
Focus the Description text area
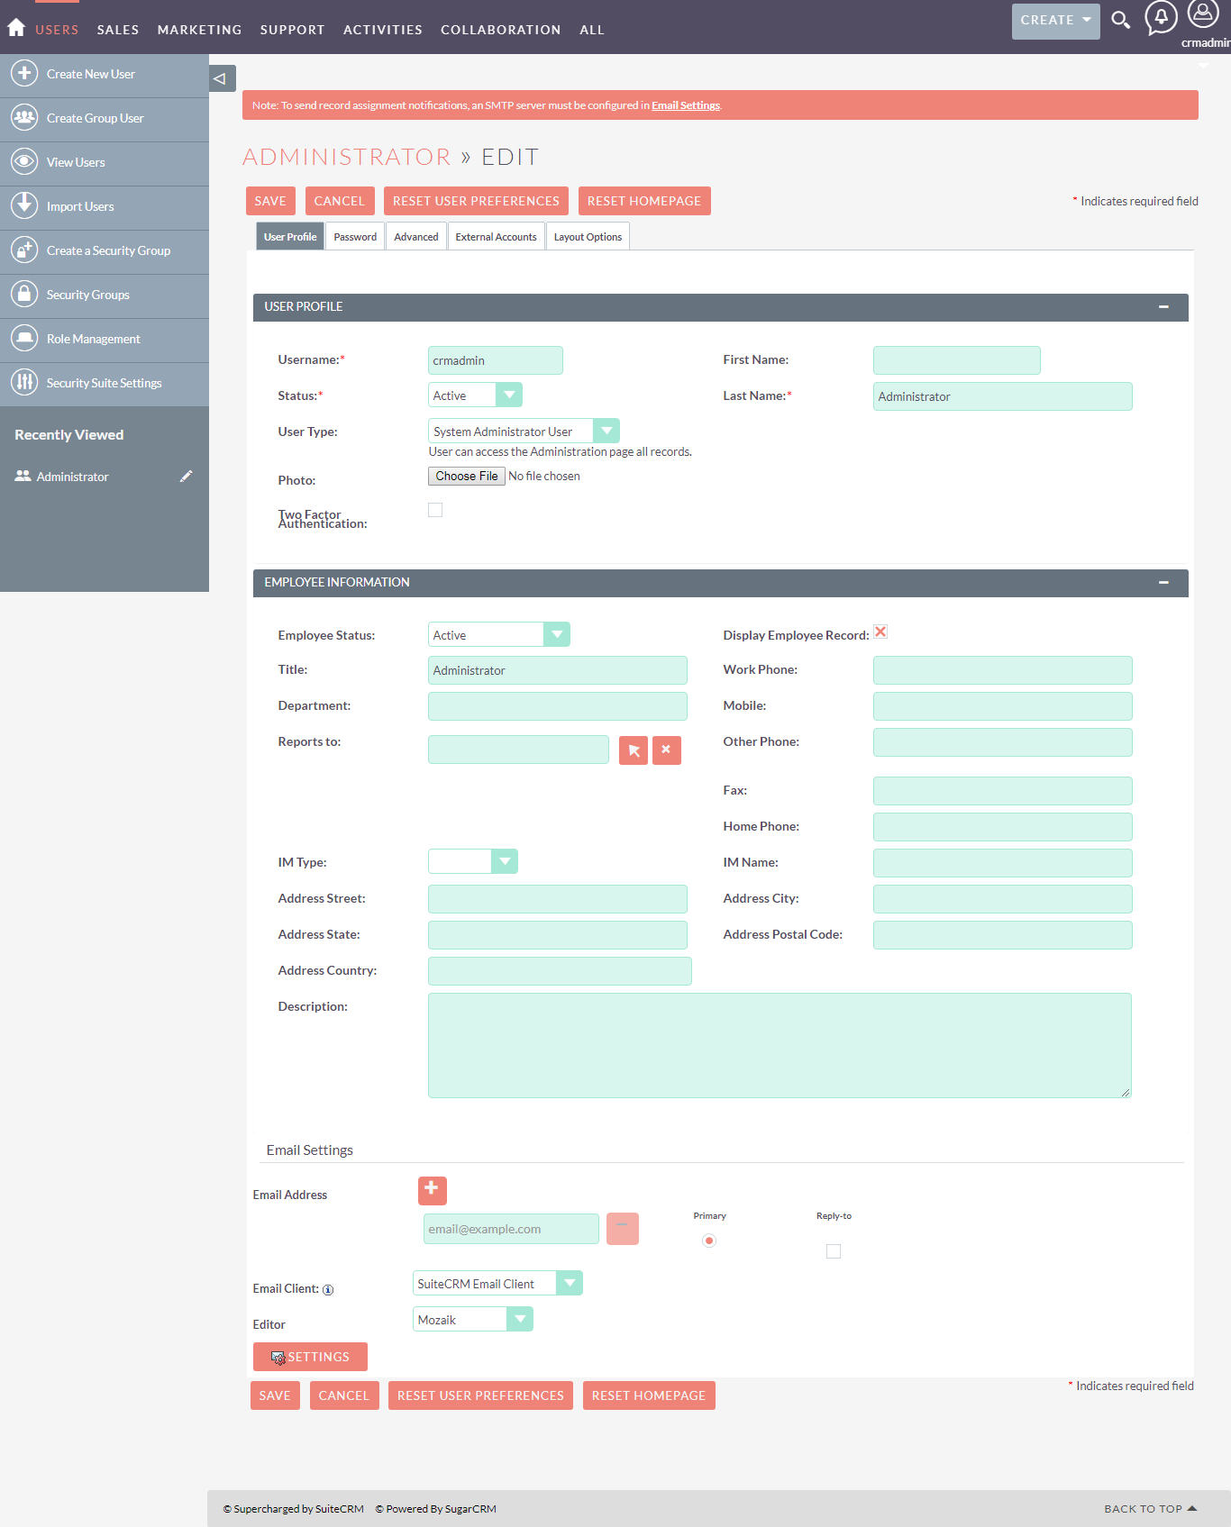coord(780,1045)
